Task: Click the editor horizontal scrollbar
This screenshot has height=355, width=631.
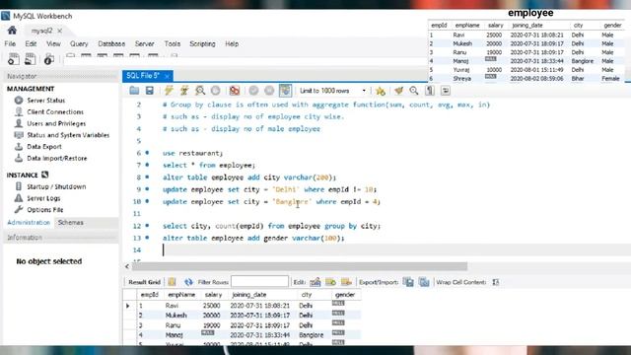Action: click(300, 266)
